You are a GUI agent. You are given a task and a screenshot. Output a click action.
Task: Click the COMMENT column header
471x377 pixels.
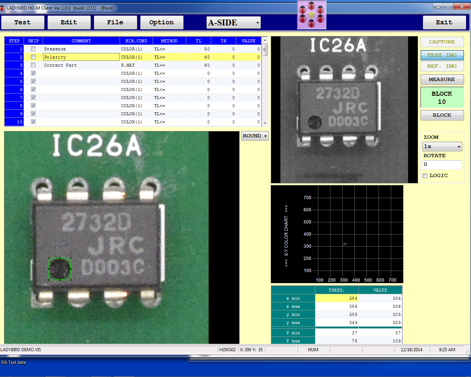coord(81,41)
